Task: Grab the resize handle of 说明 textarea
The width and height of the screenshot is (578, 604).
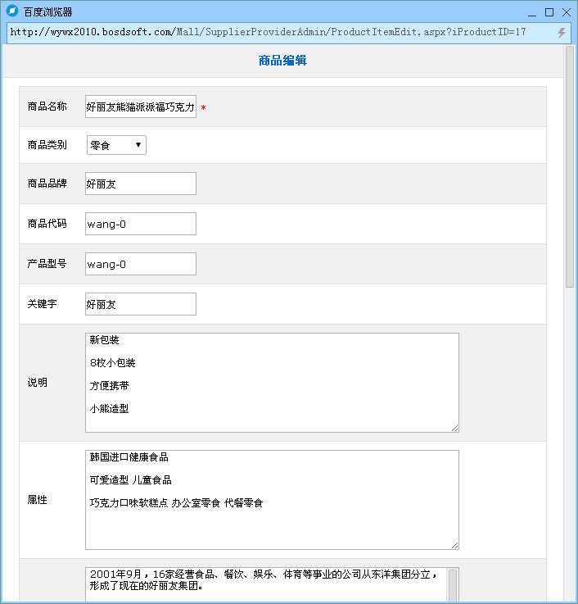Action: pos(455,429)
